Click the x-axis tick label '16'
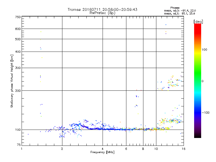 [x=184, y=149]
